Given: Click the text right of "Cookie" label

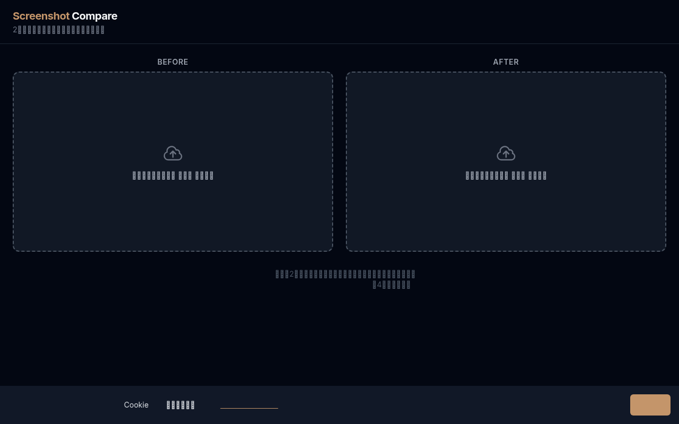Looking at the screenshot, I should click(180, 405).
